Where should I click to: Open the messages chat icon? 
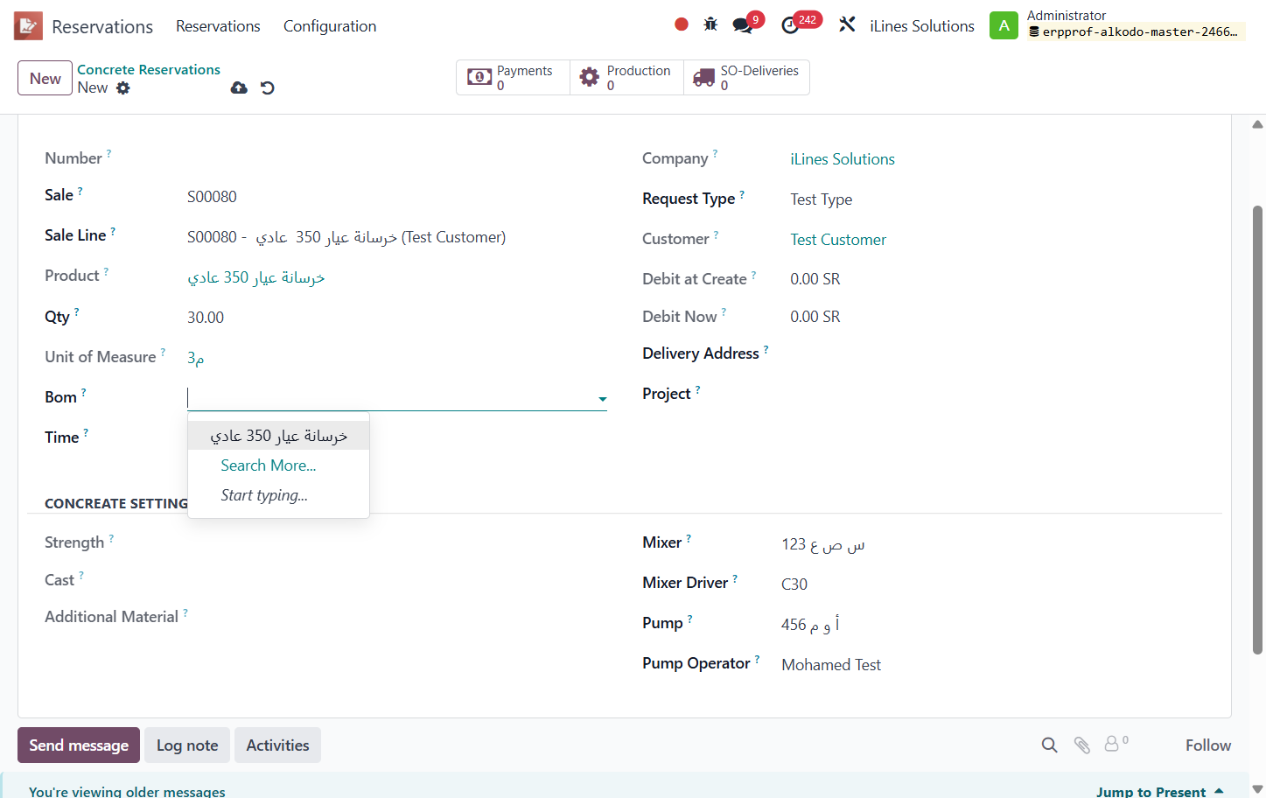coord(743,25)
